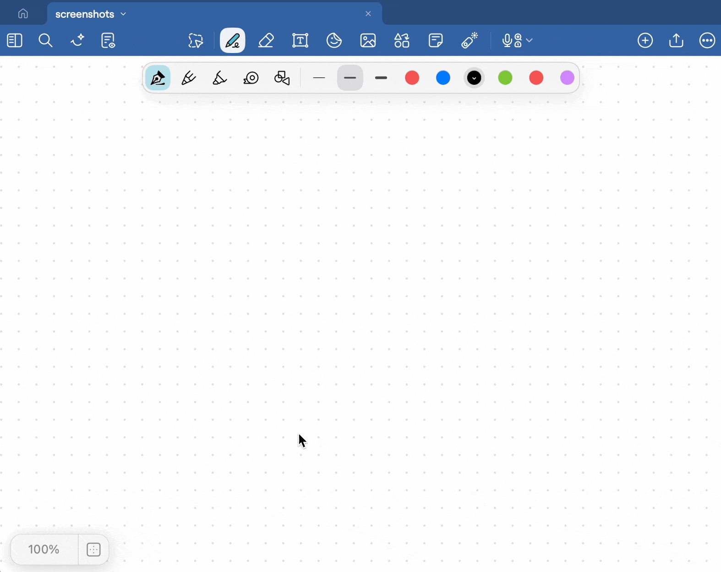This screenshot has width=721, height=572.
Task: Insert an image with the picture tool
Action: [x=368, y=40]
